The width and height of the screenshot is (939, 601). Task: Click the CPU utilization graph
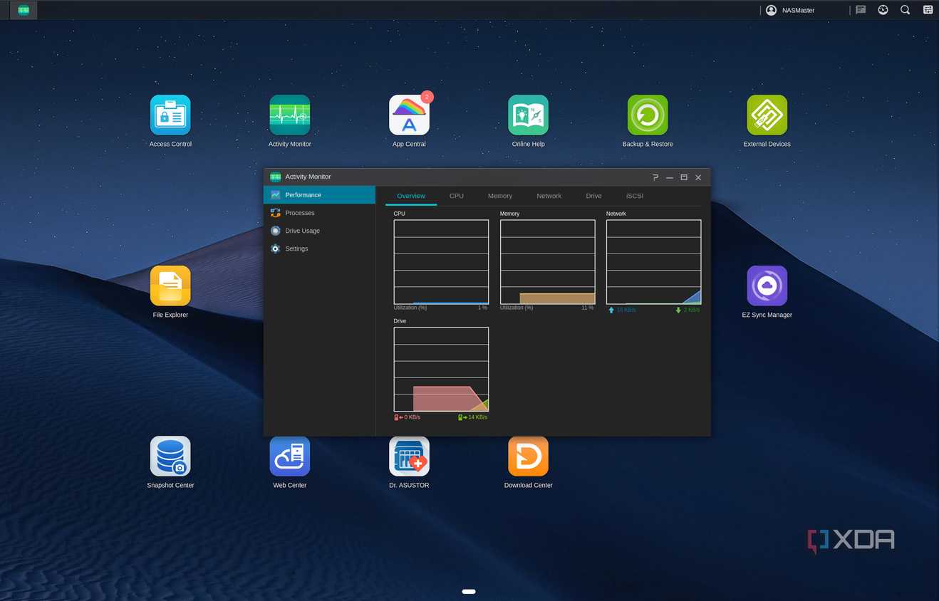pos(441,262)
